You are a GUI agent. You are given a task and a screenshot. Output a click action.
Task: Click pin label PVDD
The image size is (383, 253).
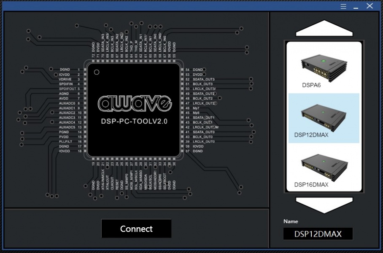click(x=64, y=137)
